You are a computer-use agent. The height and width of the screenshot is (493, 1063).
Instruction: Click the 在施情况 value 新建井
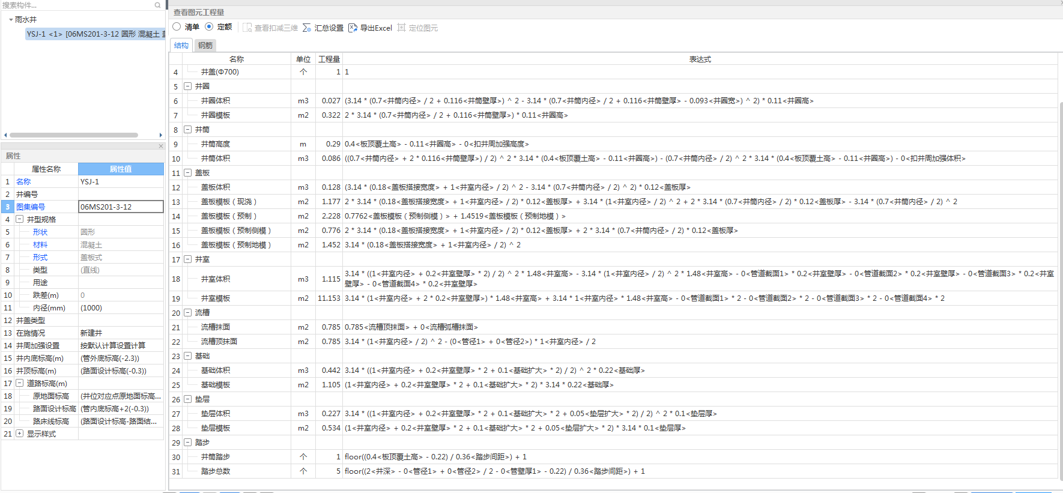click(121, 333)
